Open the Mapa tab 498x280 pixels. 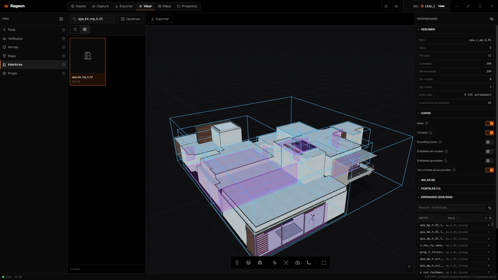(165, 6)
